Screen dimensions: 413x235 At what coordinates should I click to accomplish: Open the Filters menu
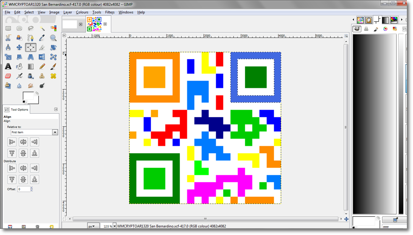coord(110,12)
